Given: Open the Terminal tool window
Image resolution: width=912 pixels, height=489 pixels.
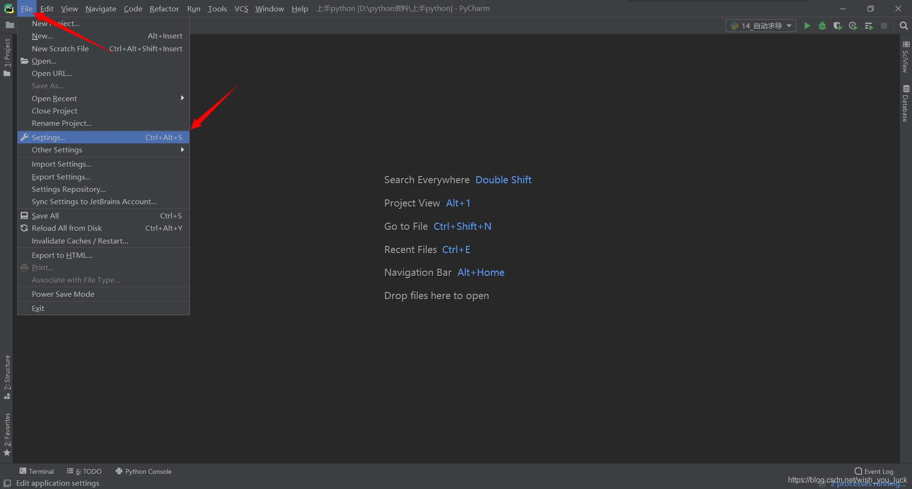Looking at the screenshot, I should click(37, 471).
